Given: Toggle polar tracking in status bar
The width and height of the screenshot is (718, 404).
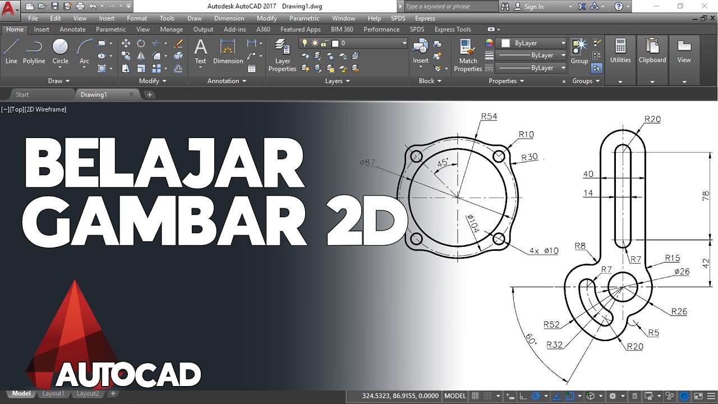Looking at the screenshot, I should point(536,396).
